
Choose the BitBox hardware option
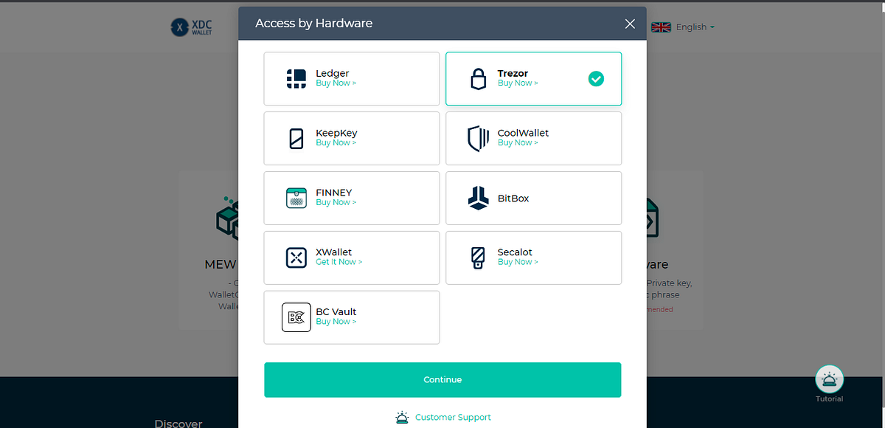click(533, 198)
